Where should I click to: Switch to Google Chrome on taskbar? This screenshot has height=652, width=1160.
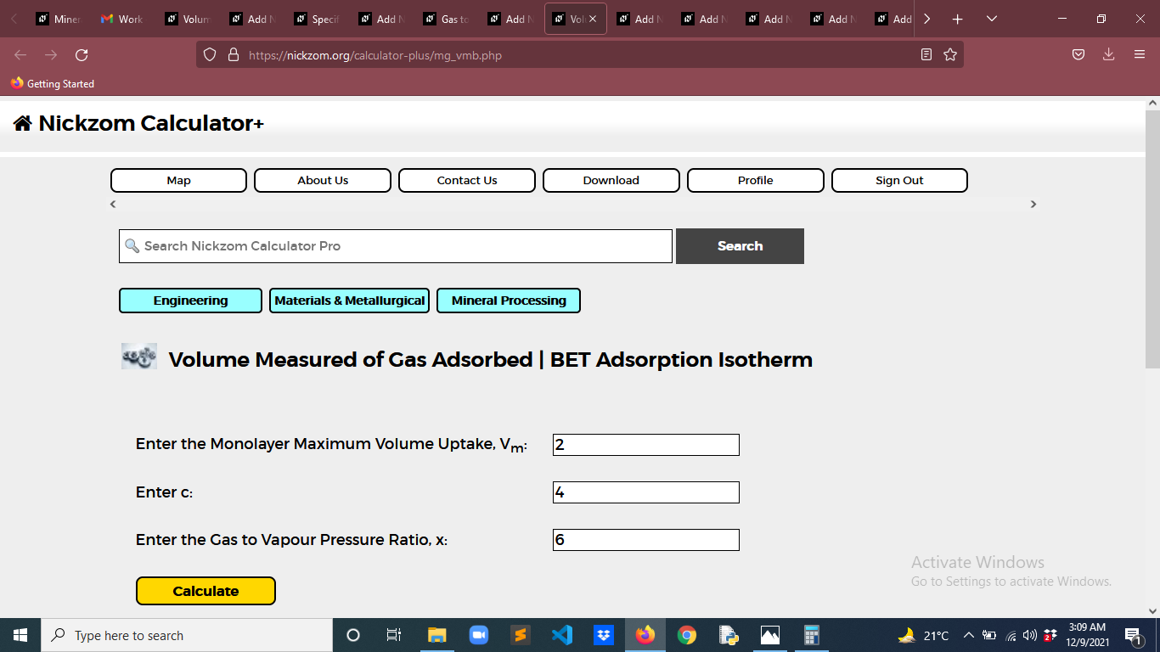(x=687, y=635)
